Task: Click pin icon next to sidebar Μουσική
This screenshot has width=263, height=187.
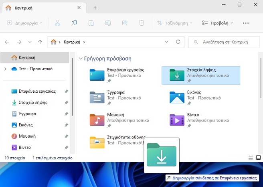Action: point(67,136)
